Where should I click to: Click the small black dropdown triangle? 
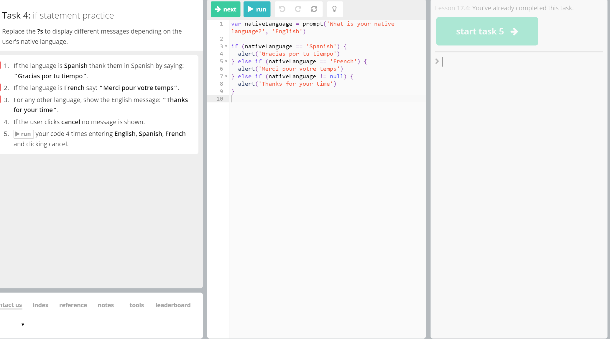(23, 325)
